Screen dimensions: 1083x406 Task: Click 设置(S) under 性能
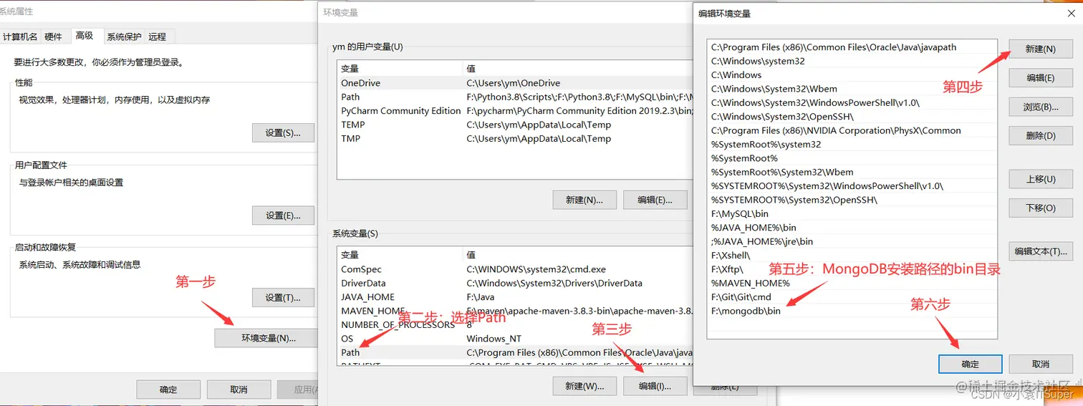click(283, 133)
